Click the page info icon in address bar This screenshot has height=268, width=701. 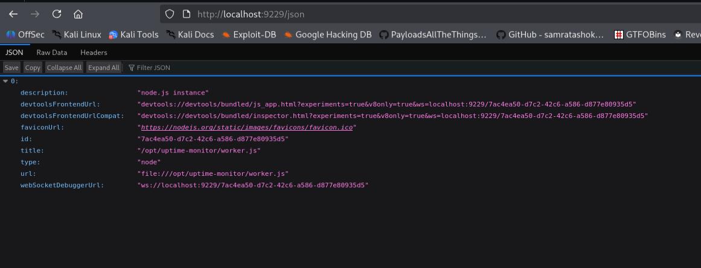click(187, 14)
